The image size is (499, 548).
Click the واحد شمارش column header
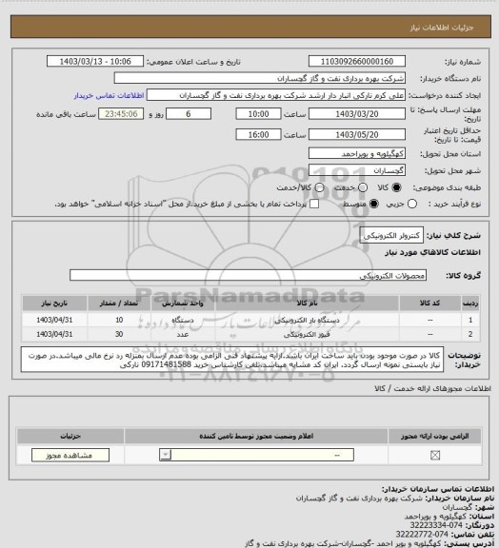pyautogui.click(x=183, y=303)
